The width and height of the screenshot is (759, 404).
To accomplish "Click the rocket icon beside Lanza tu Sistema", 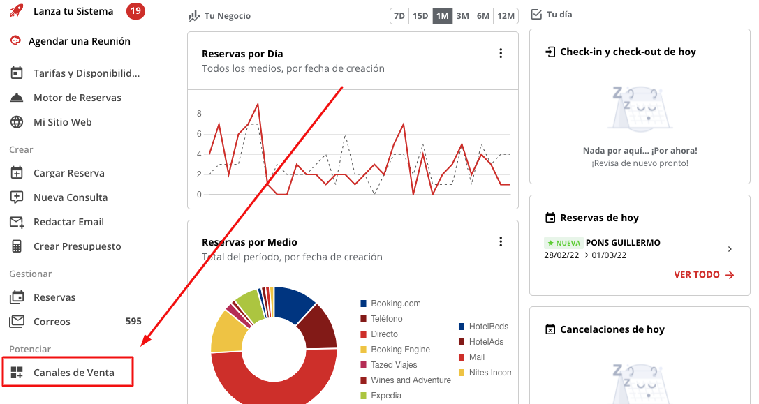I will click(x=17, y=10).
